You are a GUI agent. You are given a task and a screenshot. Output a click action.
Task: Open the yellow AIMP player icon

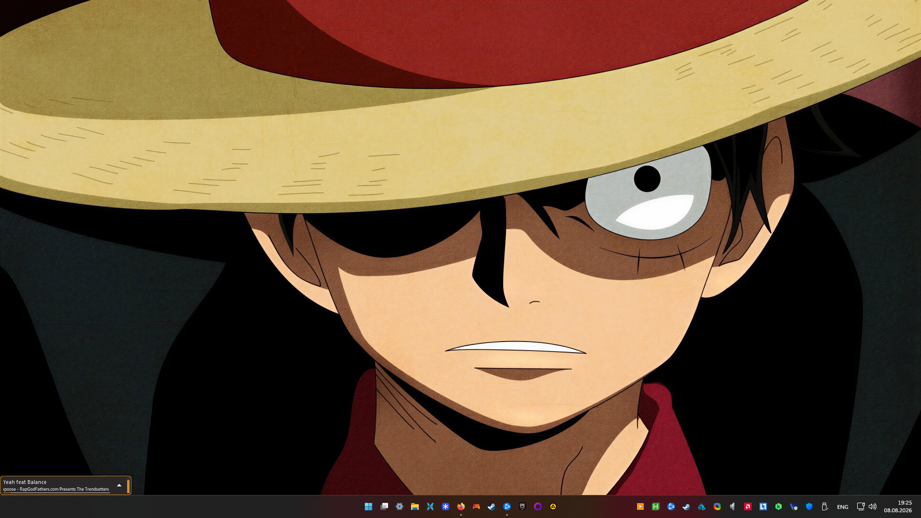point(553,506)
